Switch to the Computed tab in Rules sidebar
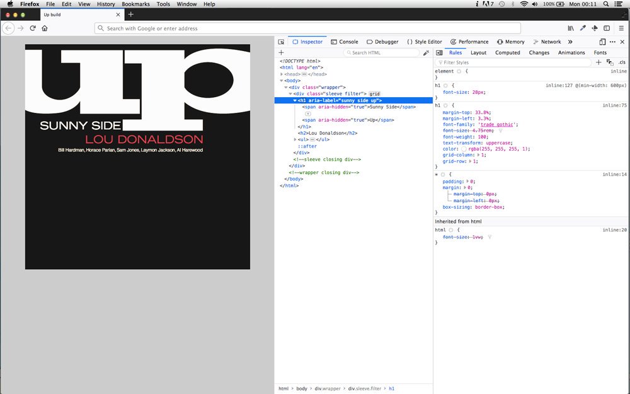The image size is (630, 394). point(508,52)
